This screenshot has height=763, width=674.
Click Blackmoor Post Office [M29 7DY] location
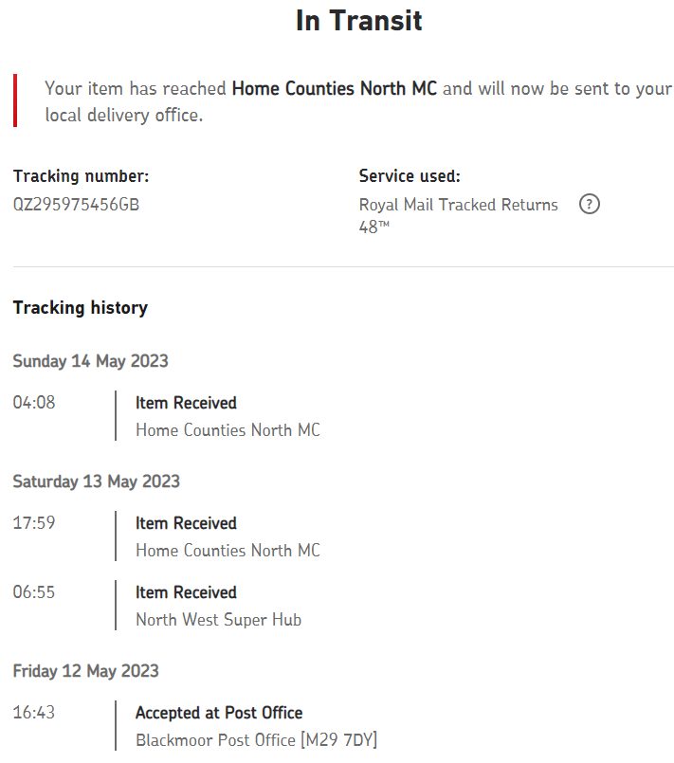click(x=256, y=740)
